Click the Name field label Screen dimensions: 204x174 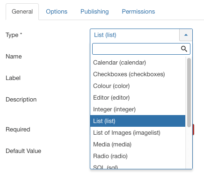pos(14,57)
